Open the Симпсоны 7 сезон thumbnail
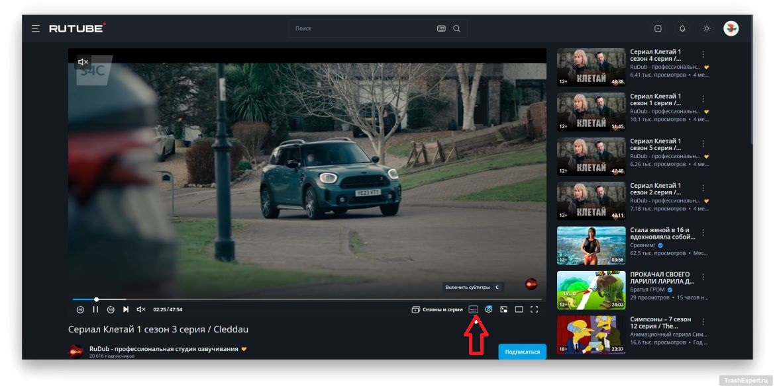This screenshot has width=775, height=388. tap(591, 335)
